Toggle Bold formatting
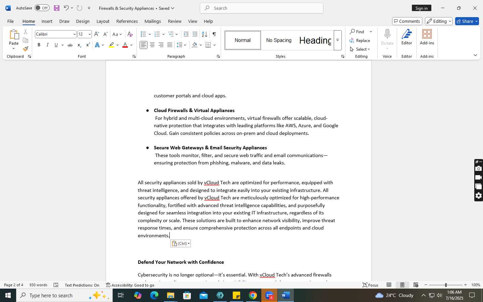This screenshot has width=483, height=302. pyautogui.click(x=39, y=45)
